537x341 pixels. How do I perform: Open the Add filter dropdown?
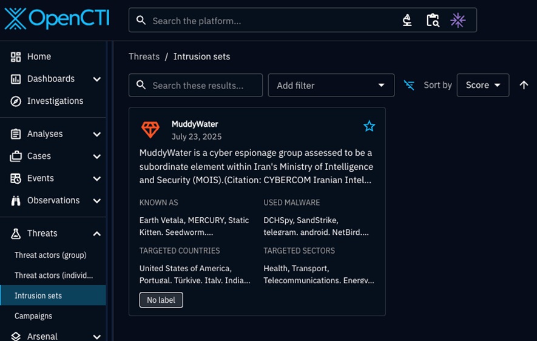pos(331,85)
